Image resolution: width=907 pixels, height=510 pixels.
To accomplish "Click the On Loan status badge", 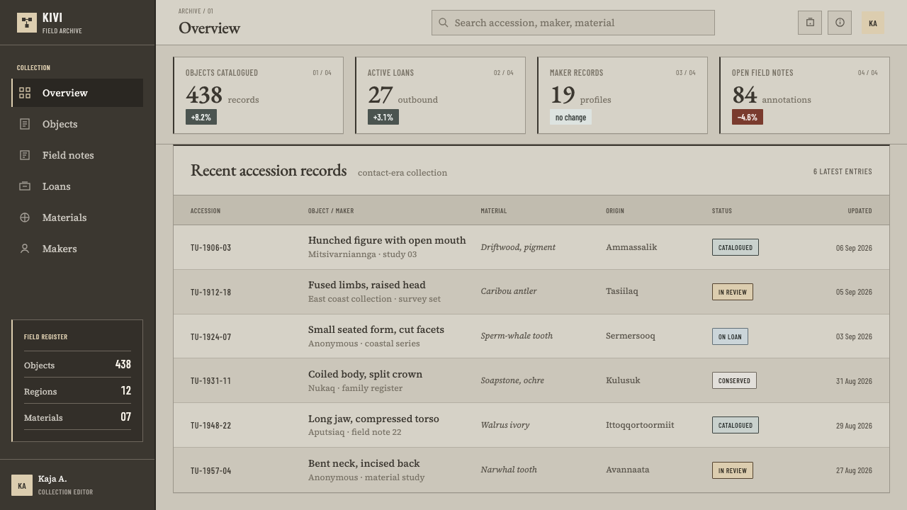I will (x=730, y=336).
